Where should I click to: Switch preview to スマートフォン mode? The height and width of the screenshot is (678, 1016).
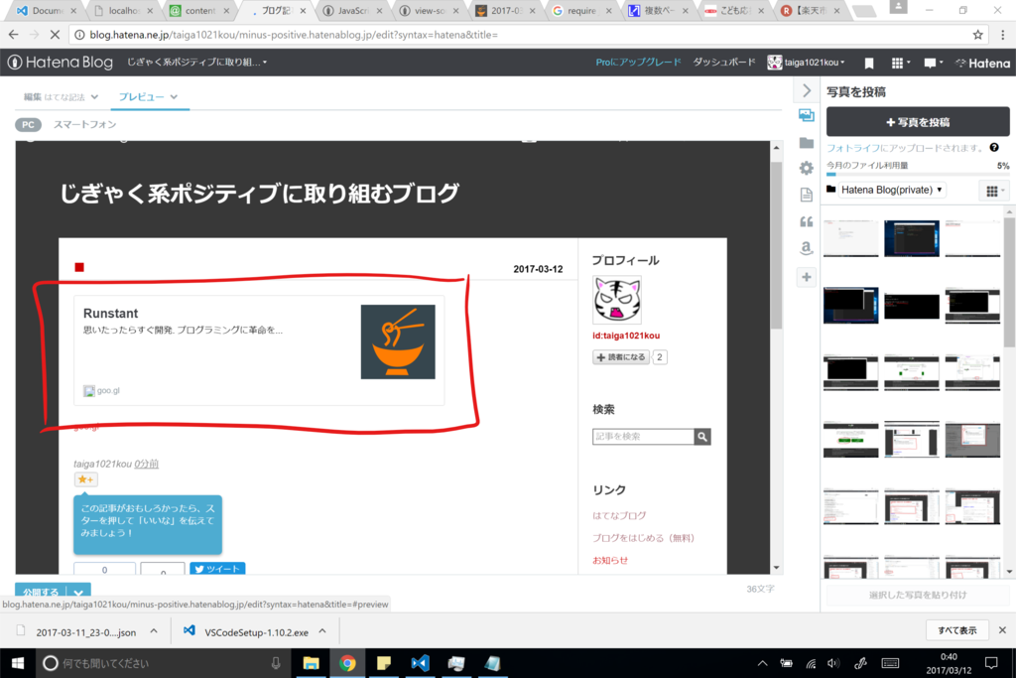(85, 124)
